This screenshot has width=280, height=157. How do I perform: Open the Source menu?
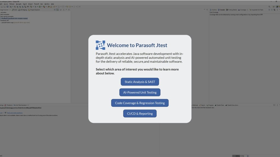click(6, 4)
